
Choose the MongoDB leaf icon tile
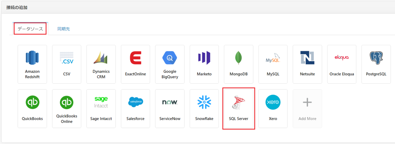tap(239, 64)
